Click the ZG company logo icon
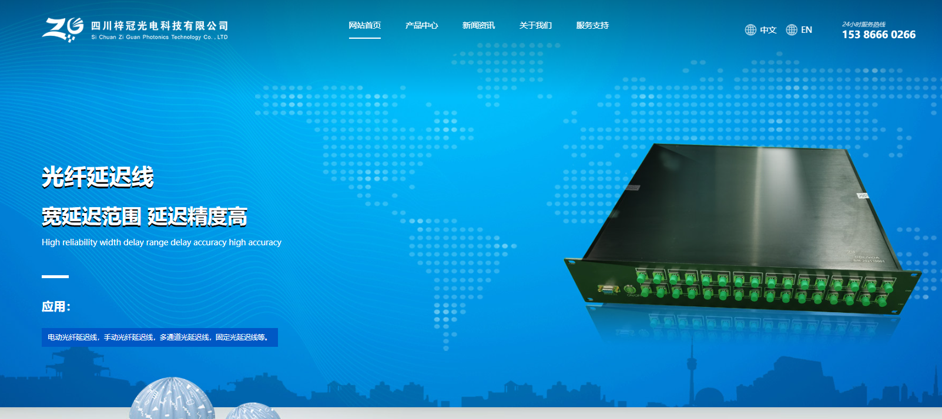Viewport: 942px width, 419px height. [x=63, y=29]
